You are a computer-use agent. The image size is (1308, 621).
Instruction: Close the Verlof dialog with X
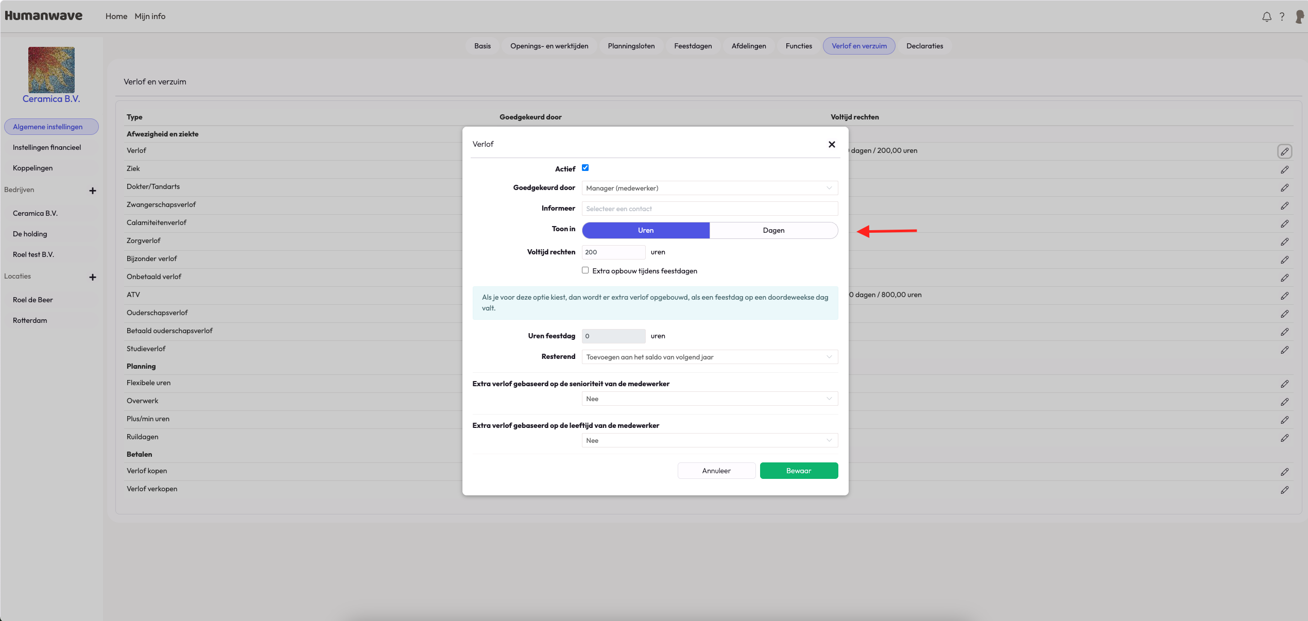pyautogui.click(x=831, y=144)
